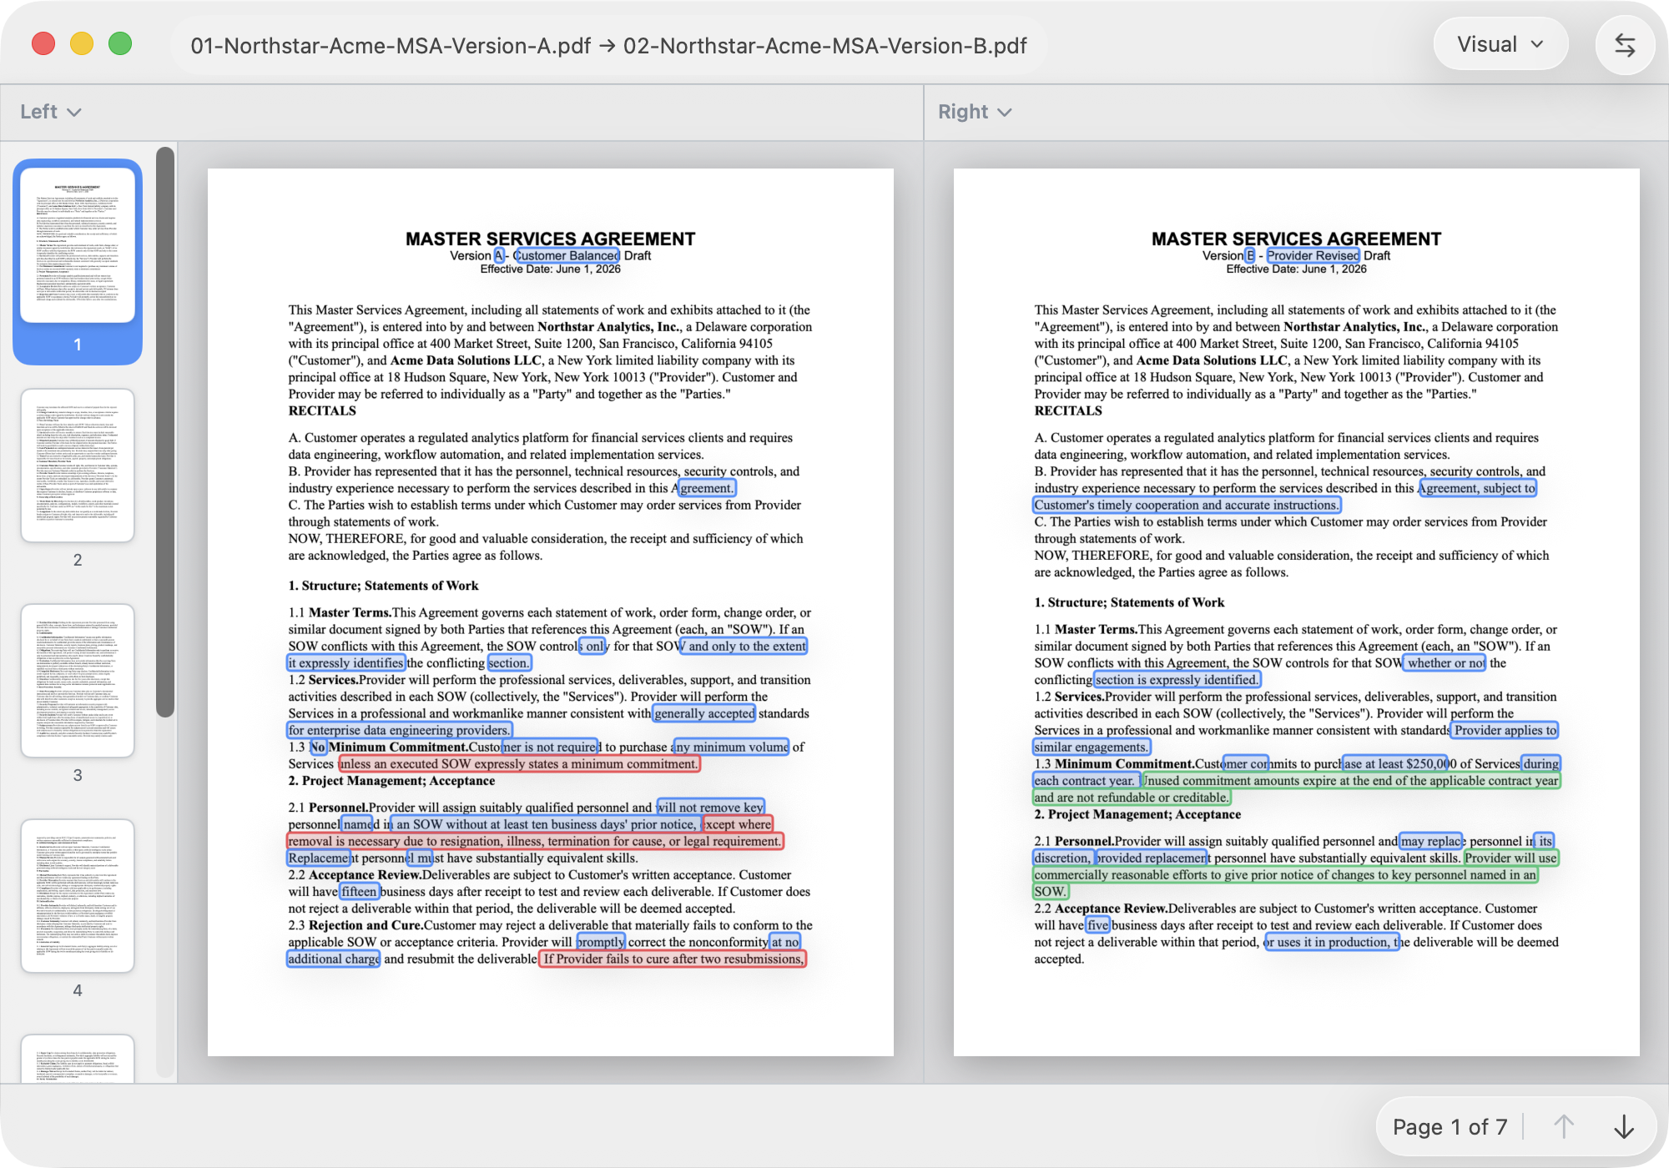Click 'fifteen' highlighted word in left document

(359, 891)
